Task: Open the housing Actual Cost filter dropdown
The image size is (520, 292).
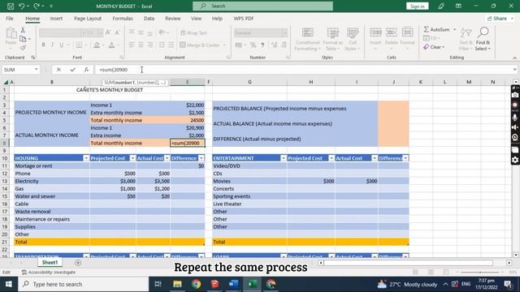Action: pyautogui.click(x=167, y=158)
